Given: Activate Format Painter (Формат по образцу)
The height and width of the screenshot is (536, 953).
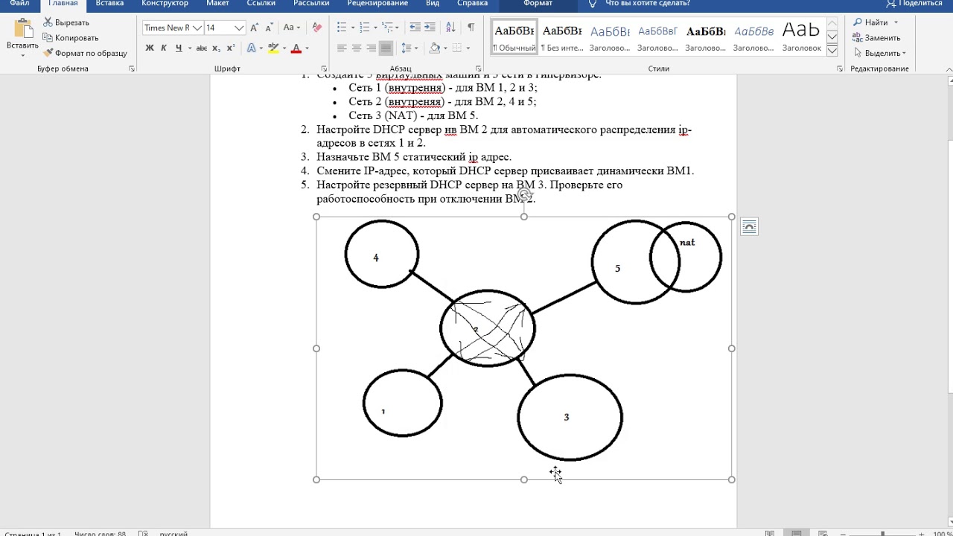Looking at the screenshot, I should coord(86,53).
